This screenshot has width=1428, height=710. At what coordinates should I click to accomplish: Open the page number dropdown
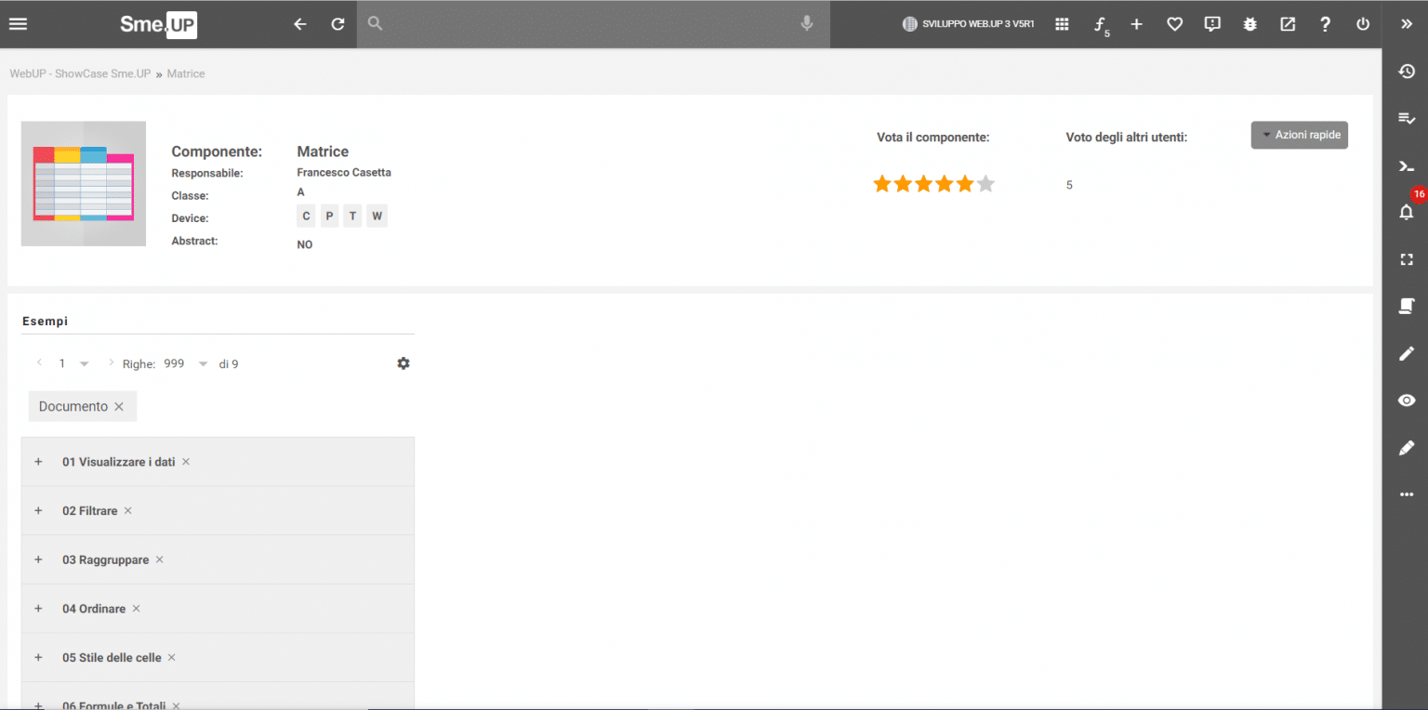click(x=85, y=363)
